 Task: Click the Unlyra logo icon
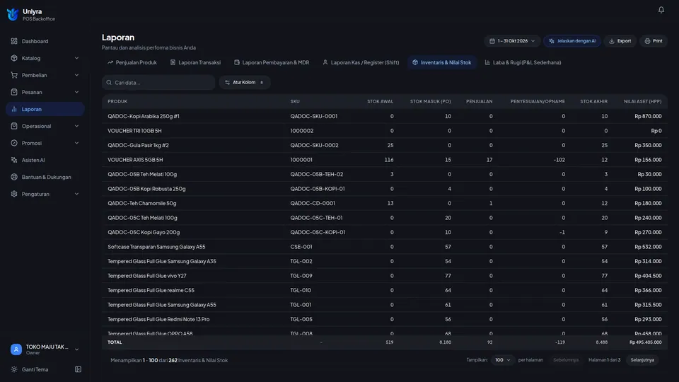coord(13,14)
